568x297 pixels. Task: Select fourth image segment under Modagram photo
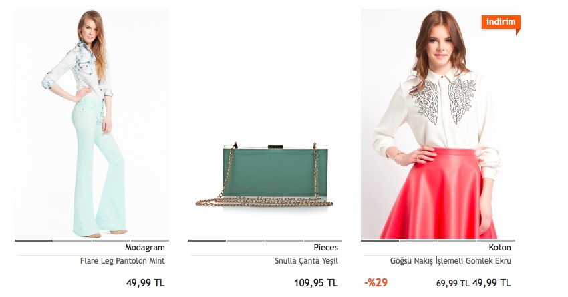click(x=150, y=240)
